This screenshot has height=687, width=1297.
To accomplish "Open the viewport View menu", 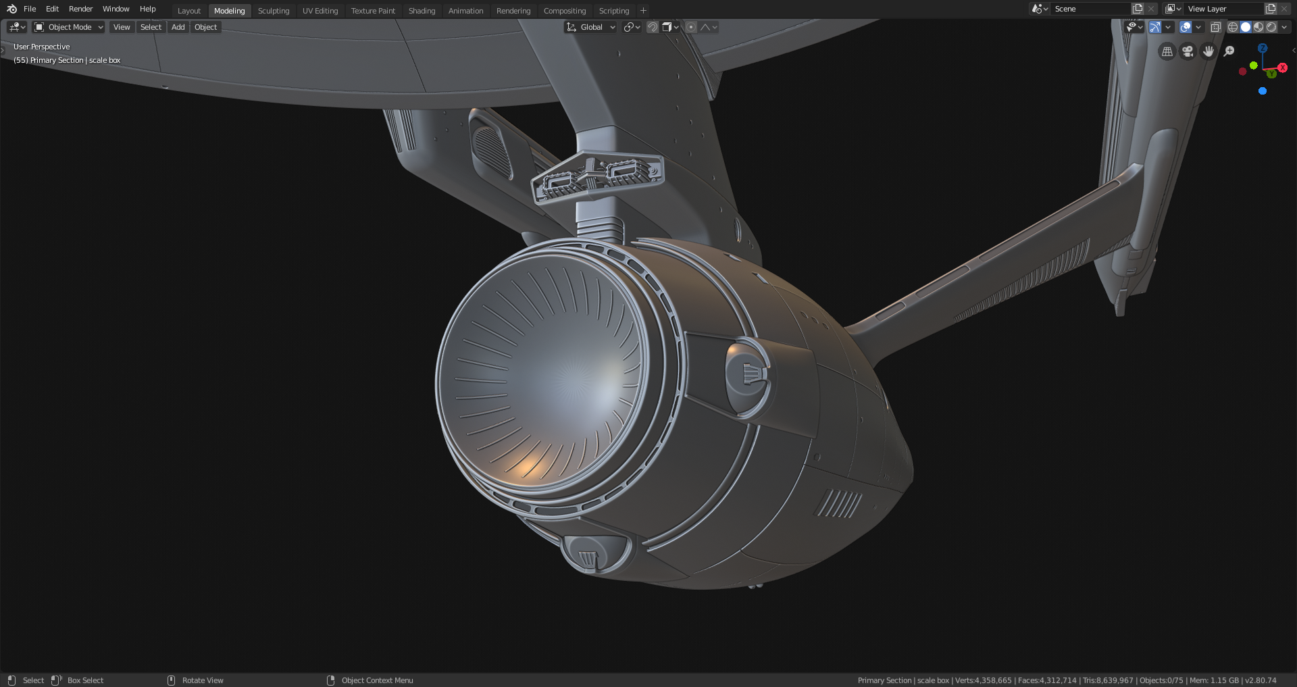I will coord(122,27).
